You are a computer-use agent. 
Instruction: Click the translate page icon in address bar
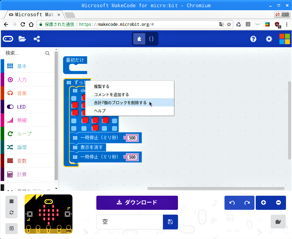221,24
